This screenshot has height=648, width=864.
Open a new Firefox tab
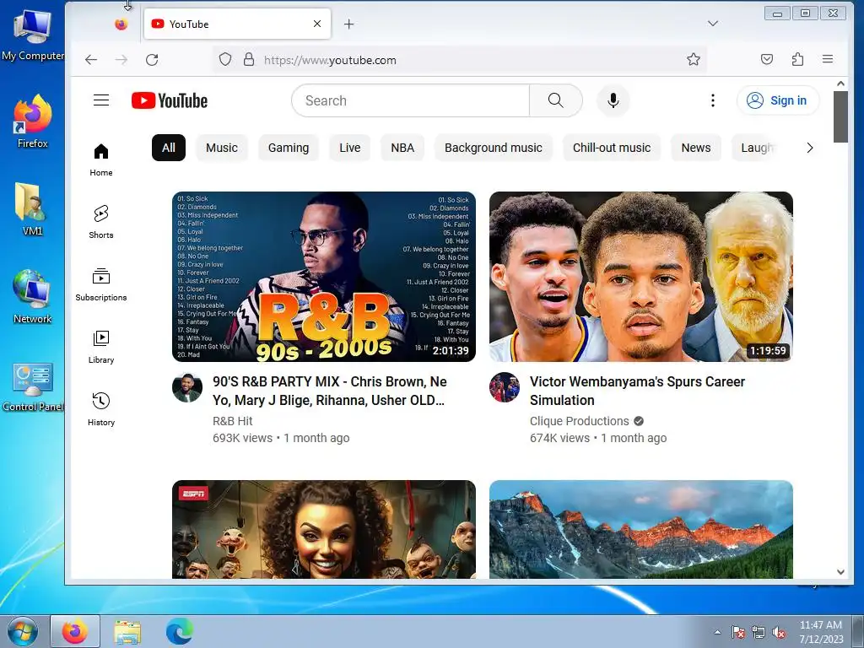click(348, 24)
